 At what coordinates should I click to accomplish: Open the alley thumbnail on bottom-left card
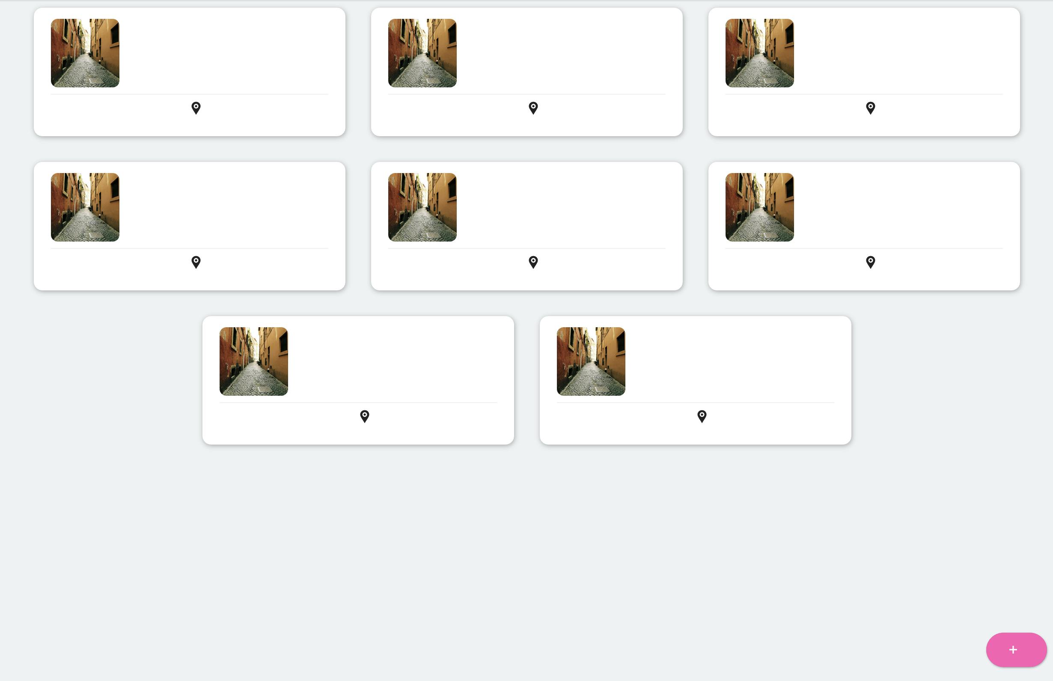click(254, 361)
